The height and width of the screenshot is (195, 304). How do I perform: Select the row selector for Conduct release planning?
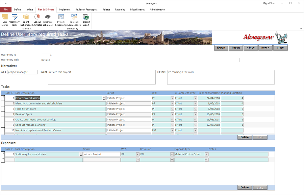[3, 125]
